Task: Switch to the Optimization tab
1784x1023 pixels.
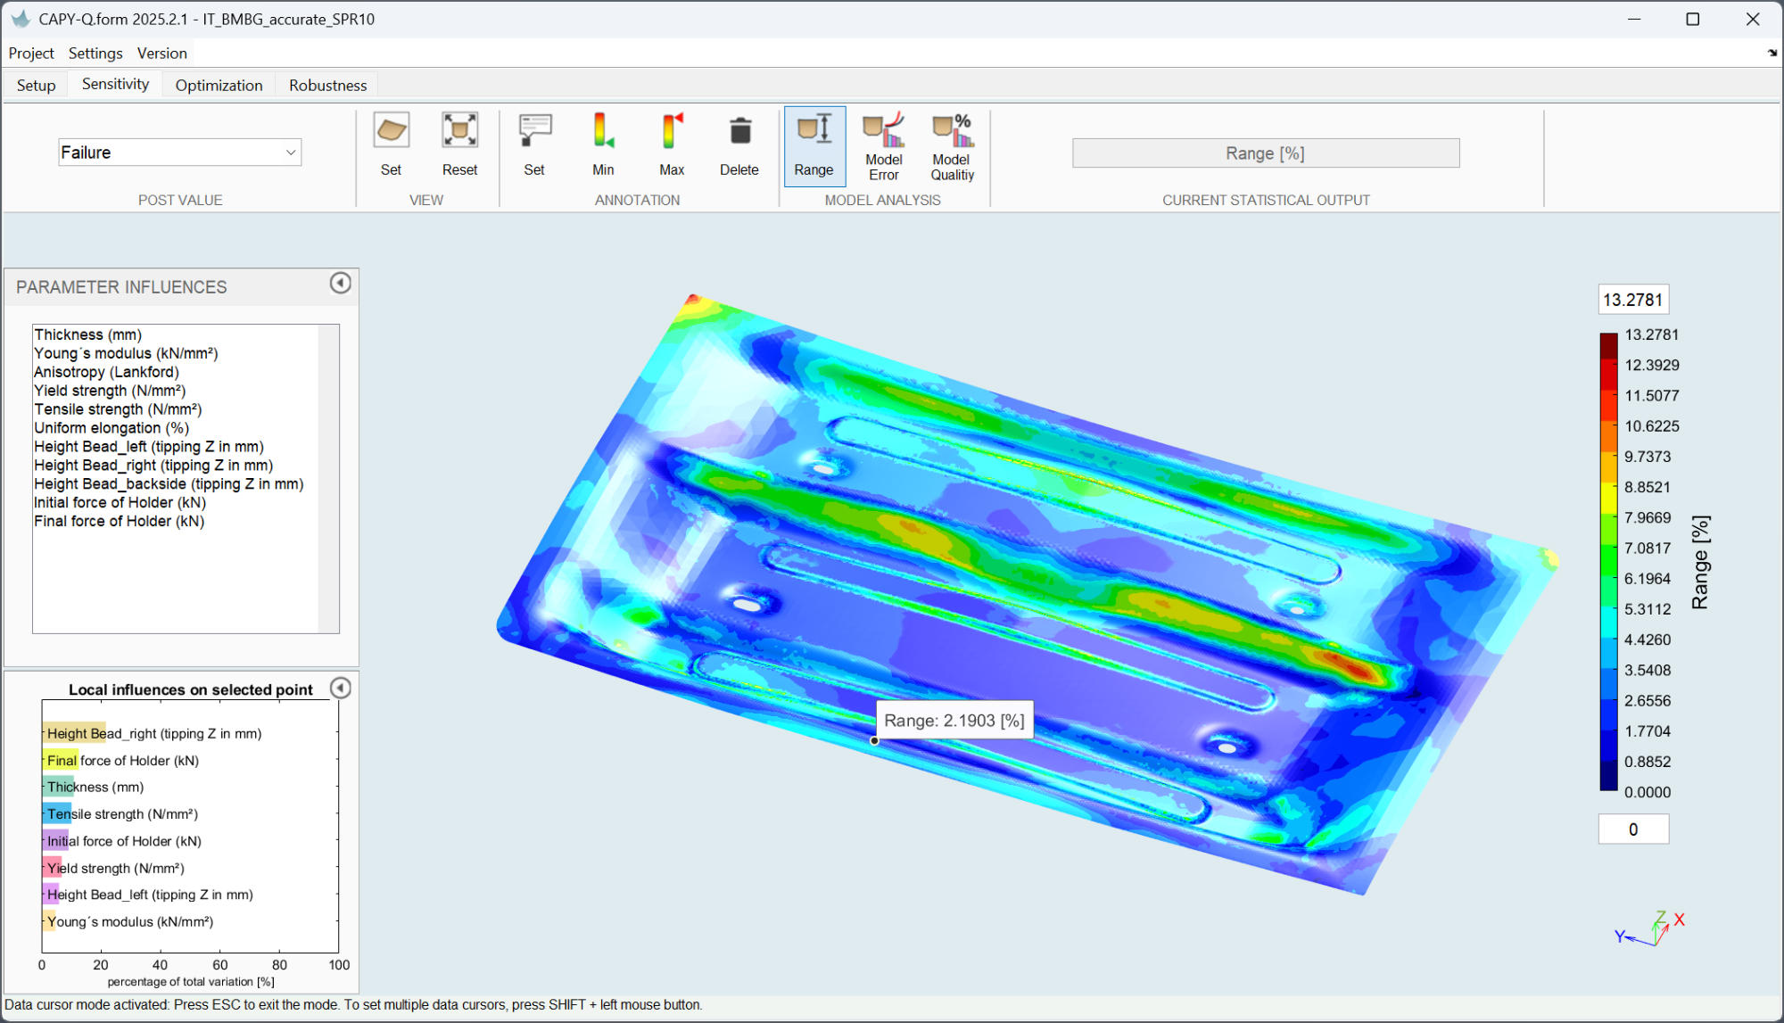Action: point(219,86)
